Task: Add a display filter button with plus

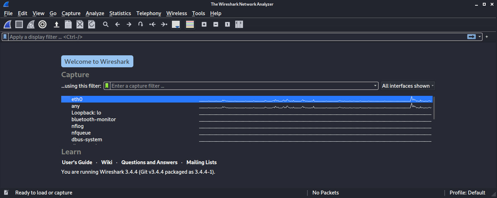Action: (487, 37)
